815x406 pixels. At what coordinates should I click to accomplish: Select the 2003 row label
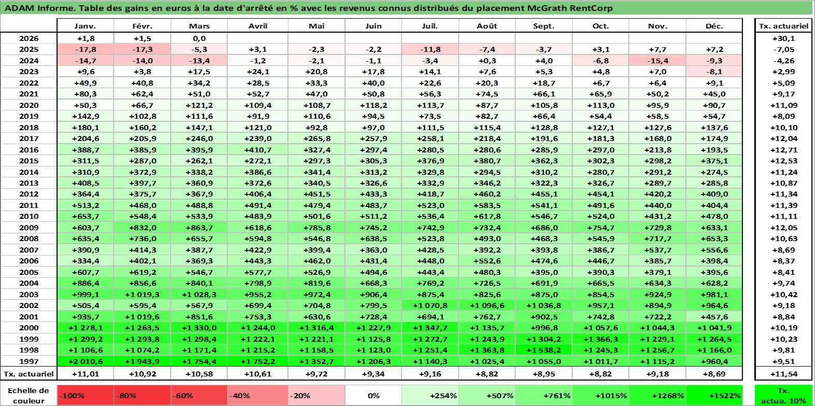tap(29, 295)
